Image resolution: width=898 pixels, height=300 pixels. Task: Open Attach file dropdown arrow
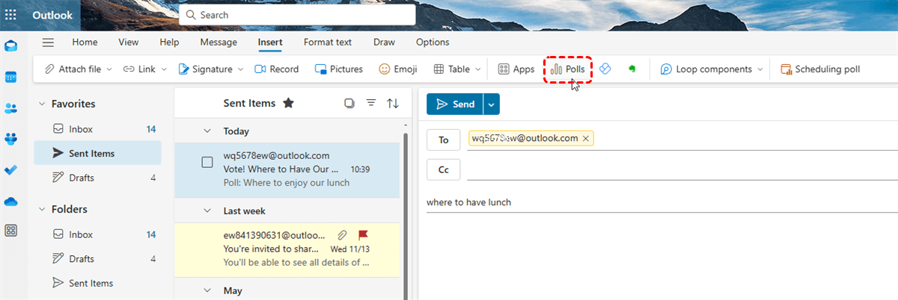pyautogui.click(x=109, y=69)
